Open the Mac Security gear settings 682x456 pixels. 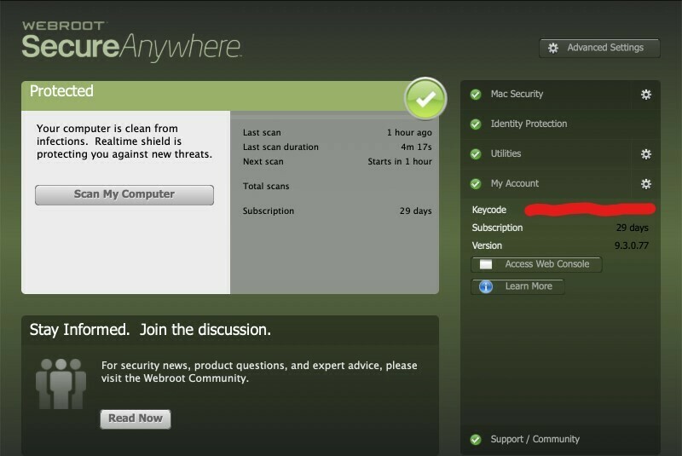(x=646, y=95)
